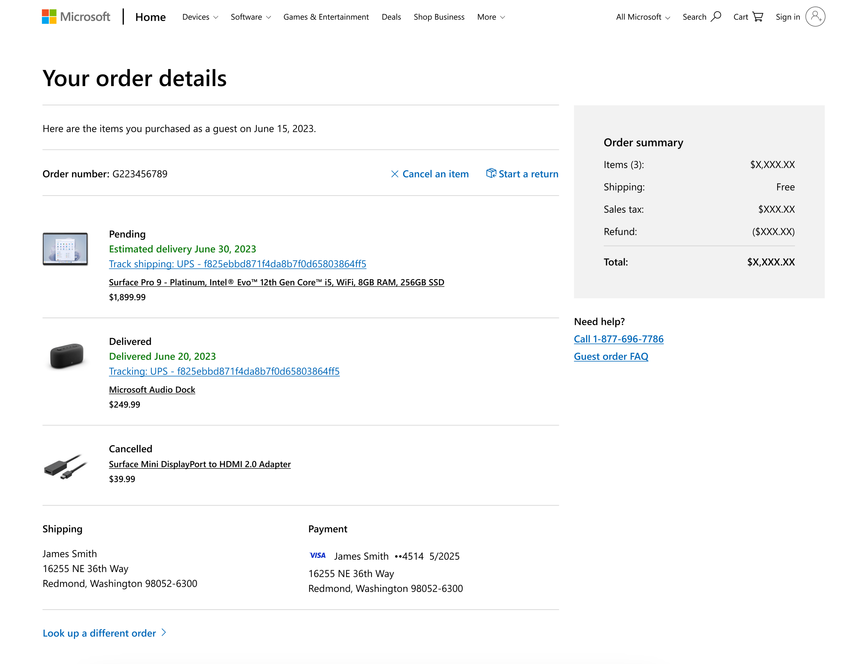Click the Microsoft logo
867x664 pixels.
click(76, 16)
